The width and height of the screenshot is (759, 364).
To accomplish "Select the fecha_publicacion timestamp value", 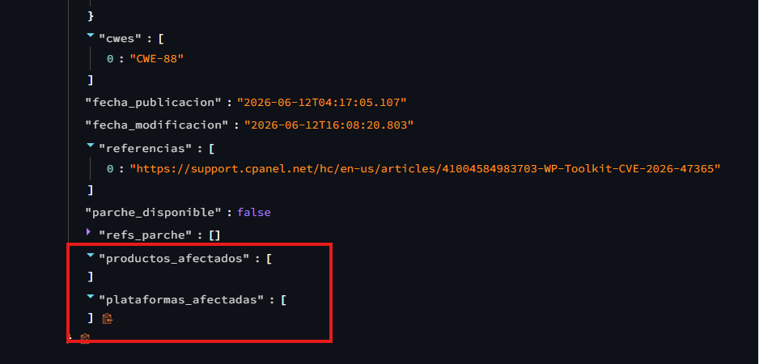I will 321,102.
